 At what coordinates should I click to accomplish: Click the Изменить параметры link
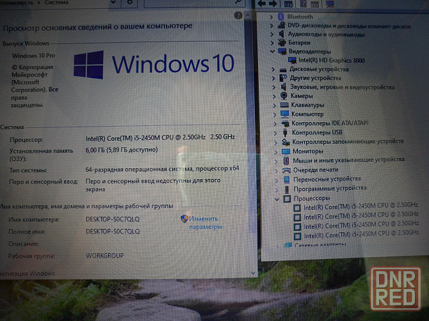pyautogui.click(x=204, y=223)
